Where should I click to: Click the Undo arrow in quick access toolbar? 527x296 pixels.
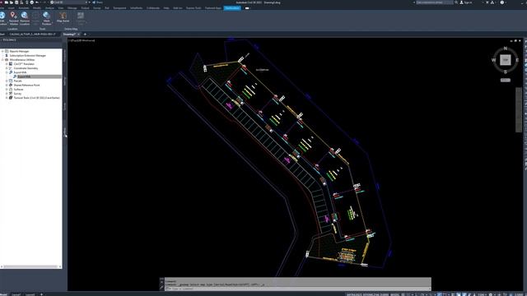(37, 2)
